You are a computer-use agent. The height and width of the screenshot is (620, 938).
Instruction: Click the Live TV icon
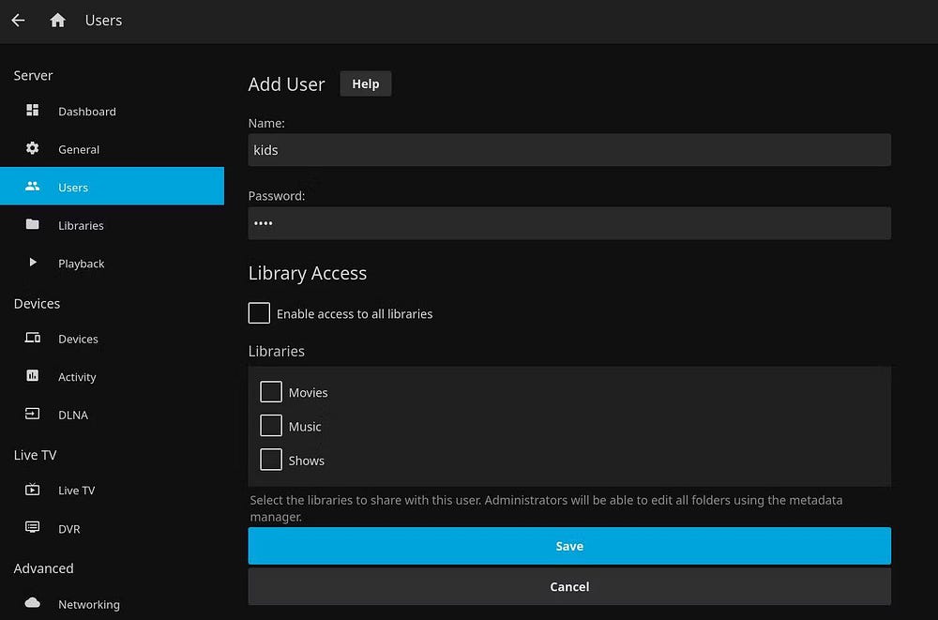(x=33, y=490)
